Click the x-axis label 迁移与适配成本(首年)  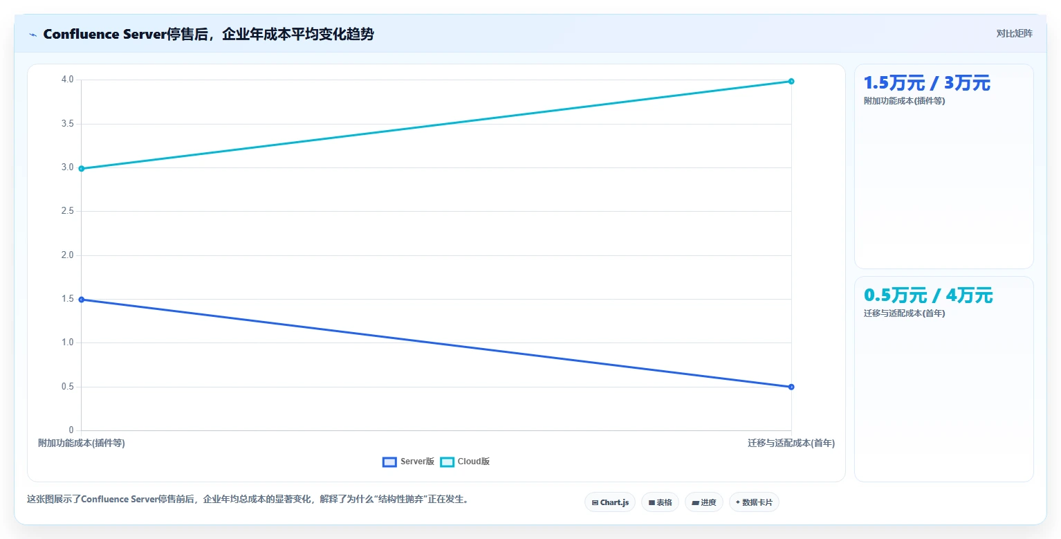791,443
